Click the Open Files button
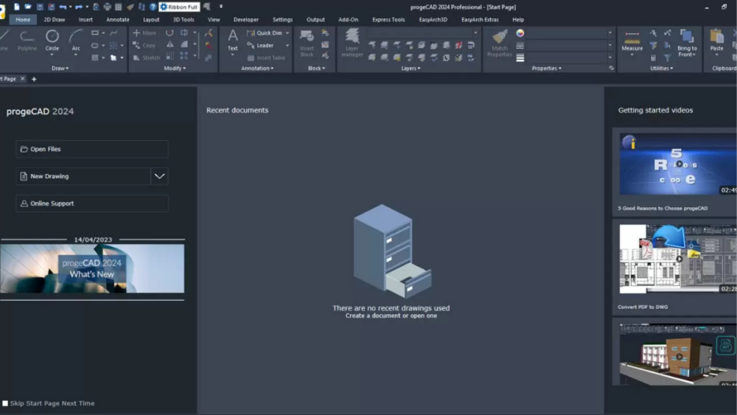The image size is (737, 415). click(x=92, y=149)
